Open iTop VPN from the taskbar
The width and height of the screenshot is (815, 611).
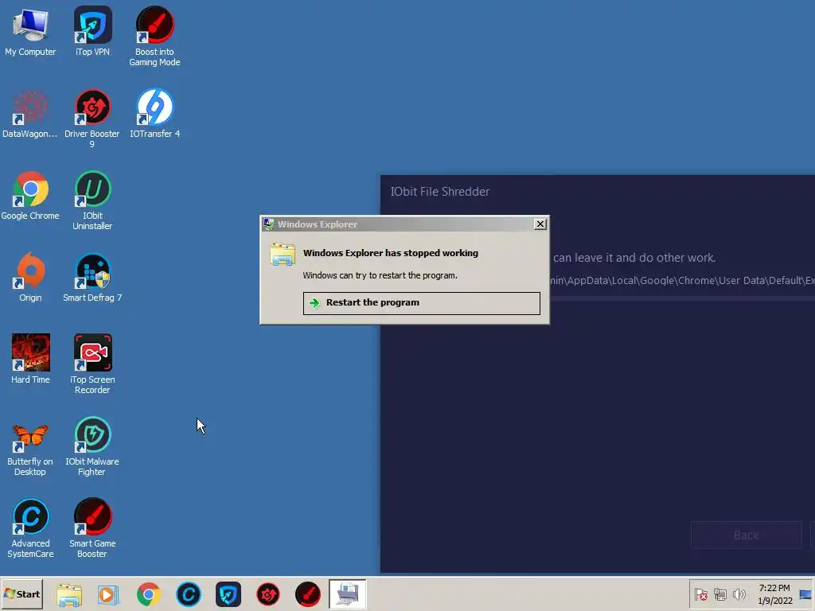(x=228, y=594)
